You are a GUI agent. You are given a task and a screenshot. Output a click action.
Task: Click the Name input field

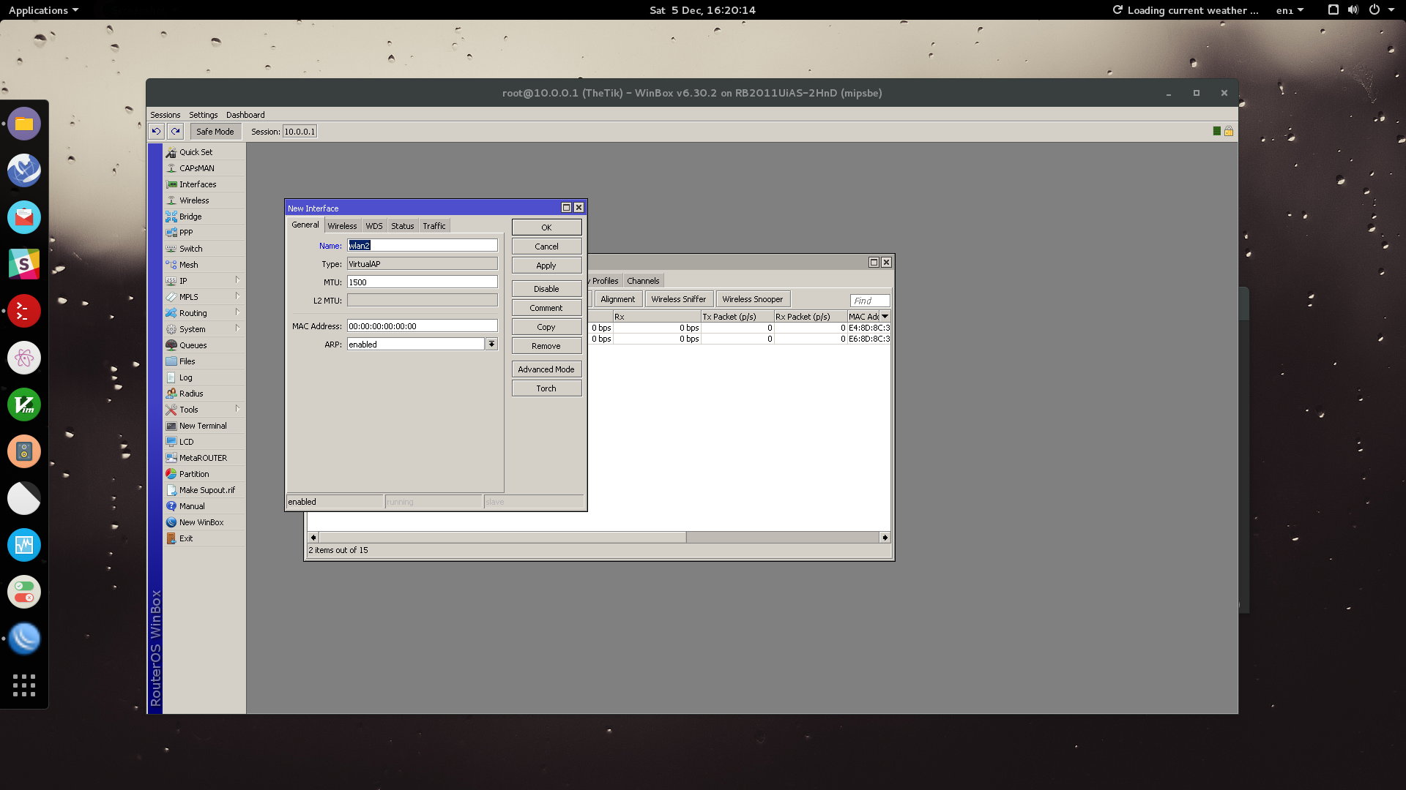click(423, 245)
